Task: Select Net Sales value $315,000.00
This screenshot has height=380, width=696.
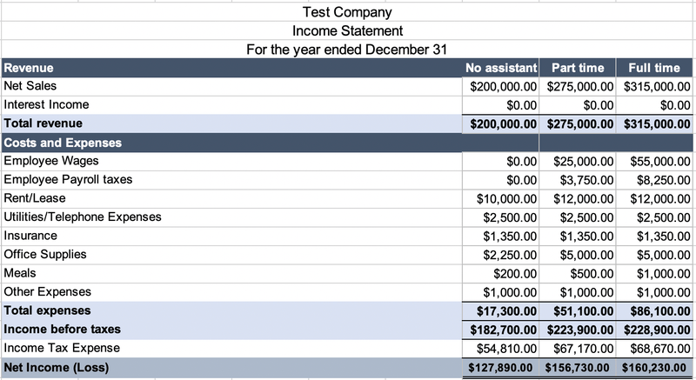Action: click(654, 86)
